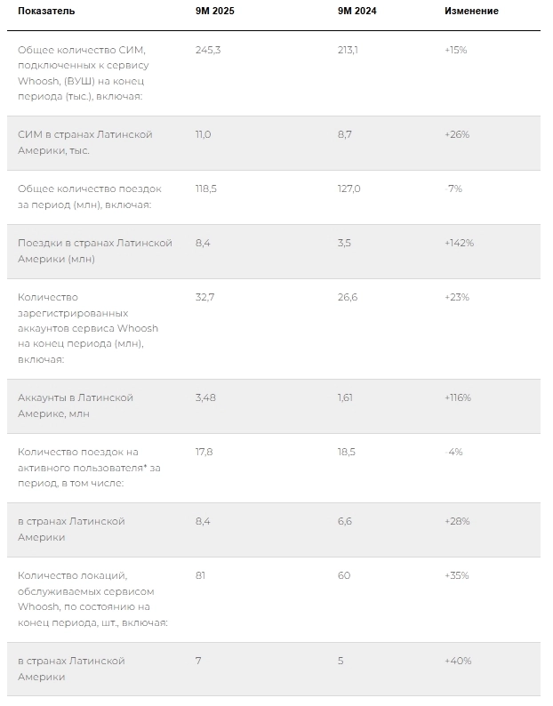Select the 118,5 total trips value
The height and width of the screenshot is (706, 553).
pyautogui.click(x=206, y=189)
